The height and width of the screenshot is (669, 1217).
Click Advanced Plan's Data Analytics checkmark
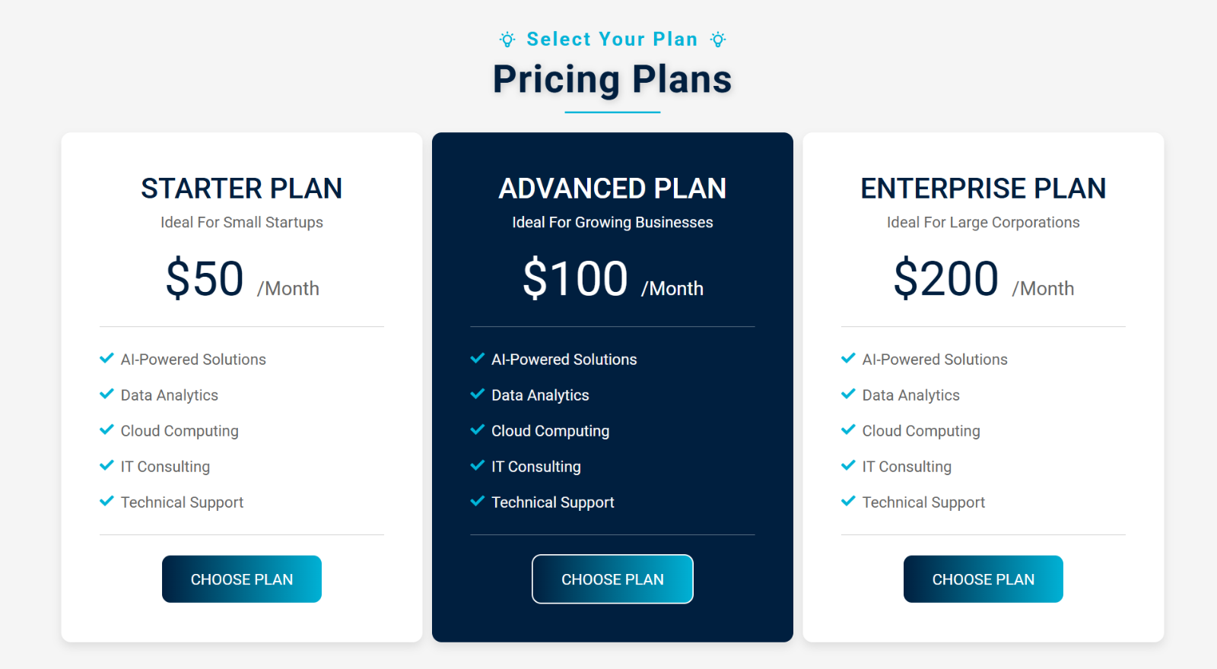(x=478, y=395)
